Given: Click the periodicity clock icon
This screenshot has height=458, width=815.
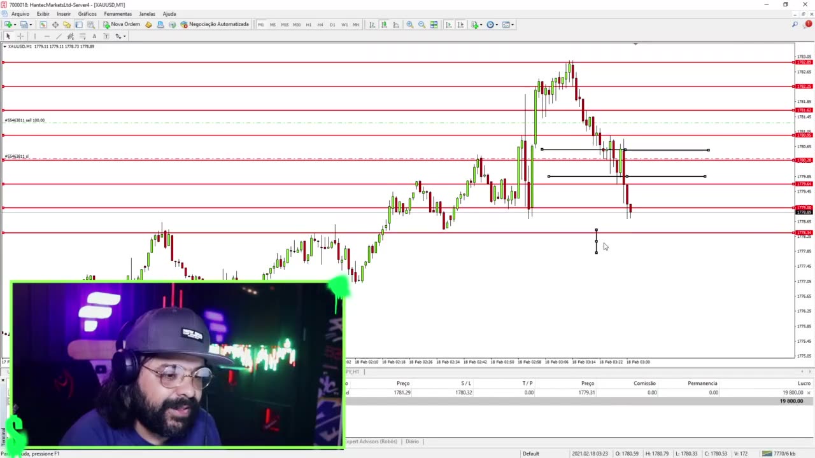Looking at the screenshot, I should pyautogui.click(x=490, y=25).
